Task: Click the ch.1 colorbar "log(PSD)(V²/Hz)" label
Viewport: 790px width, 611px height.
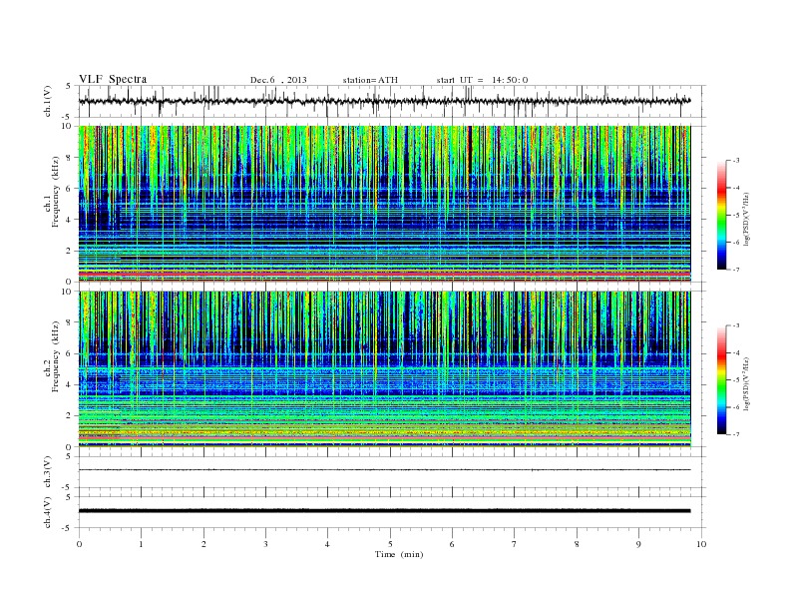Action: [746, 220]
